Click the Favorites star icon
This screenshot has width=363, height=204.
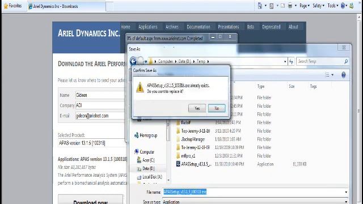pyautogui.click(x=6, y=6)
